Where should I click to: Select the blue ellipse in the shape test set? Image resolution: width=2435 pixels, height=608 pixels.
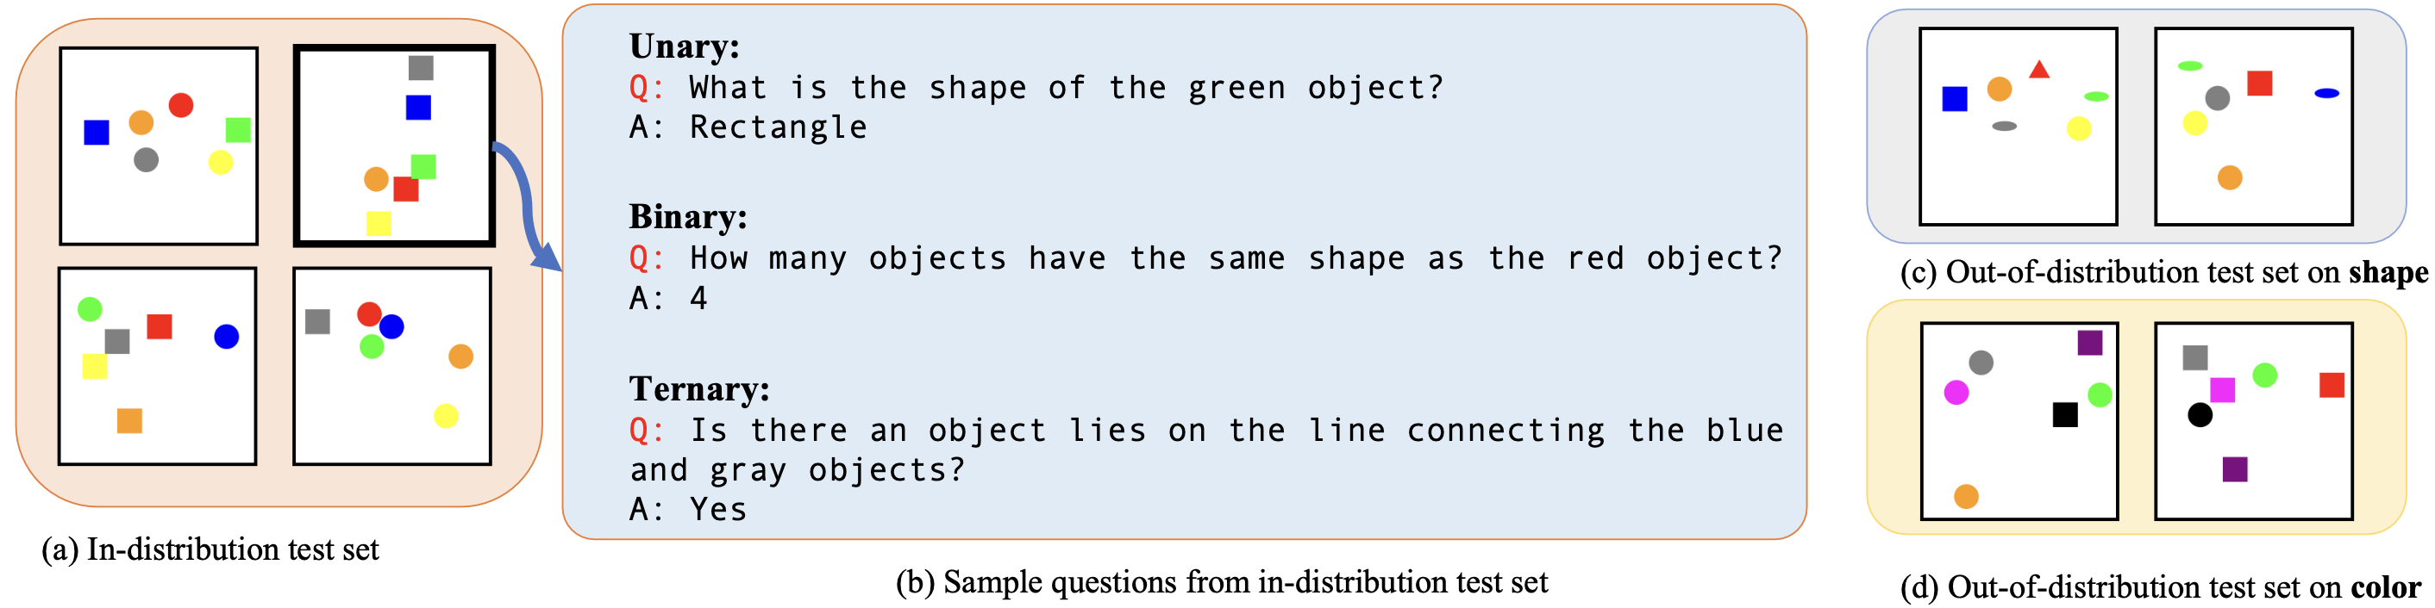pos(2326,94)
